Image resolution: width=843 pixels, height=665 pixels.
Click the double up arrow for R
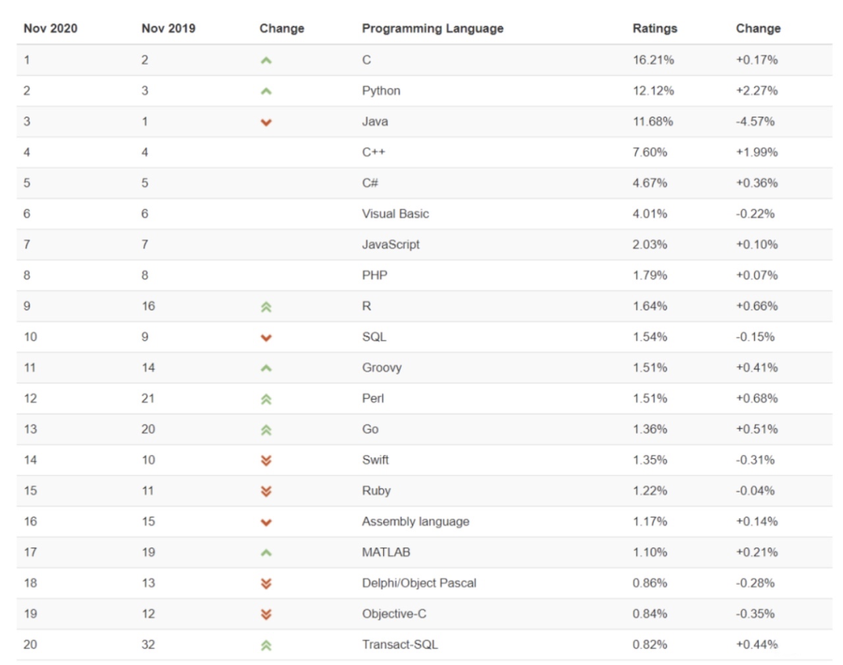pos(265,307)
